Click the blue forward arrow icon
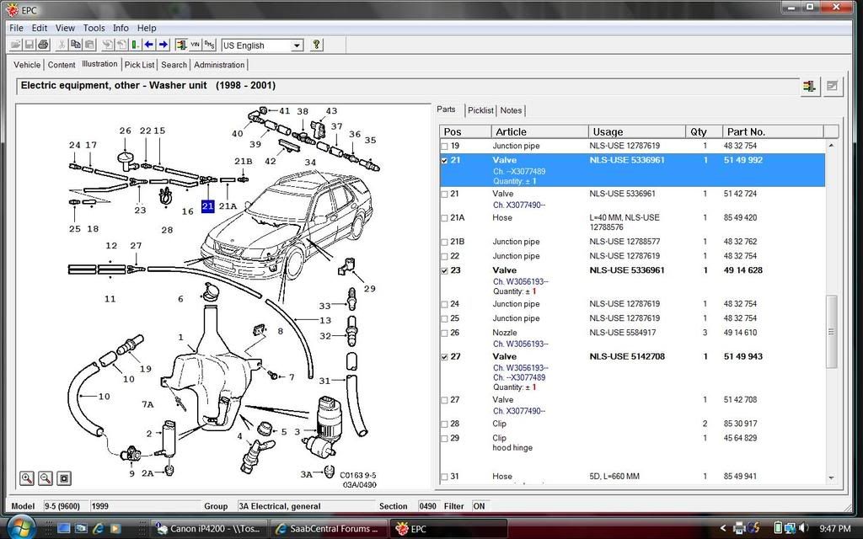Viewport: 863px width, 539px height. 163,45
